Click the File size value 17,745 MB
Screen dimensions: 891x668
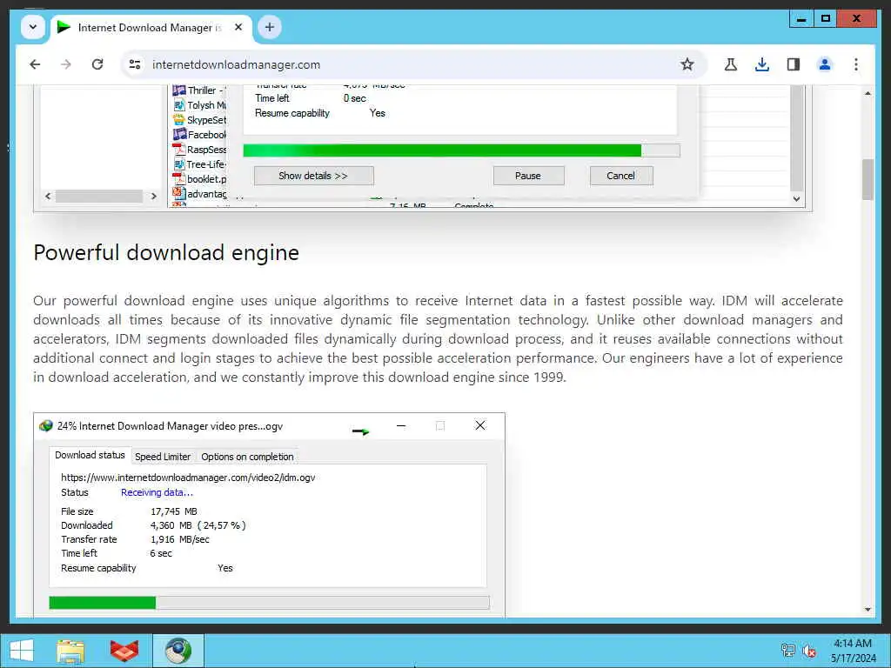click(x=174, y=511)
